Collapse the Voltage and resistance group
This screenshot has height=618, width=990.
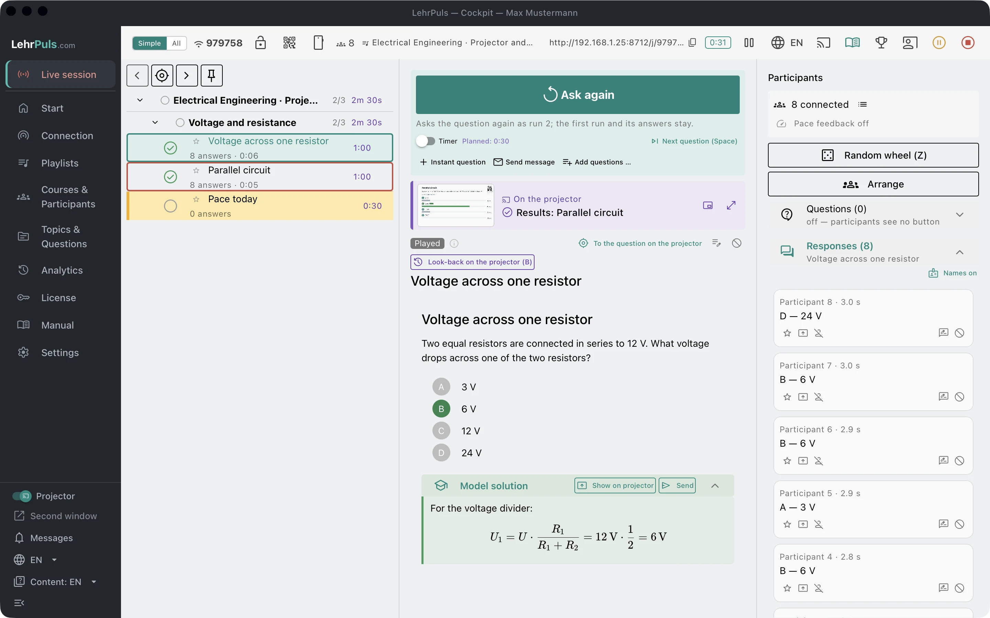pos(155,123)
